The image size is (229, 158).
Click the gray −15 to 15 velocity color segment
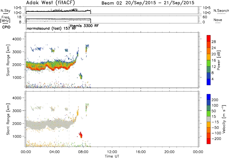(209, 119)
